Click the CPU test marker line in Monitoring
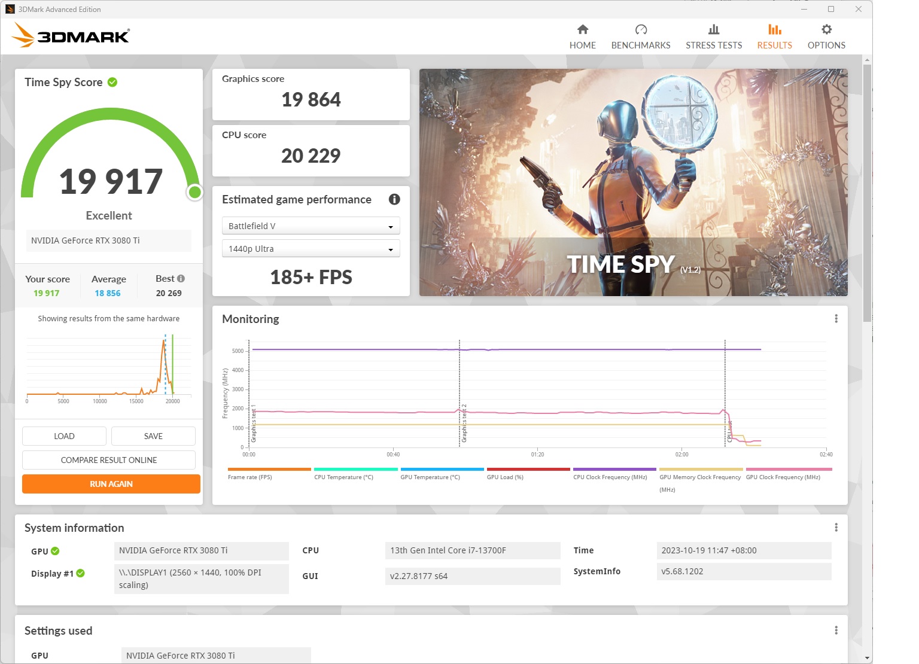Screen dimensions: 919x664 pyautogui.click(x=725, y=393)
